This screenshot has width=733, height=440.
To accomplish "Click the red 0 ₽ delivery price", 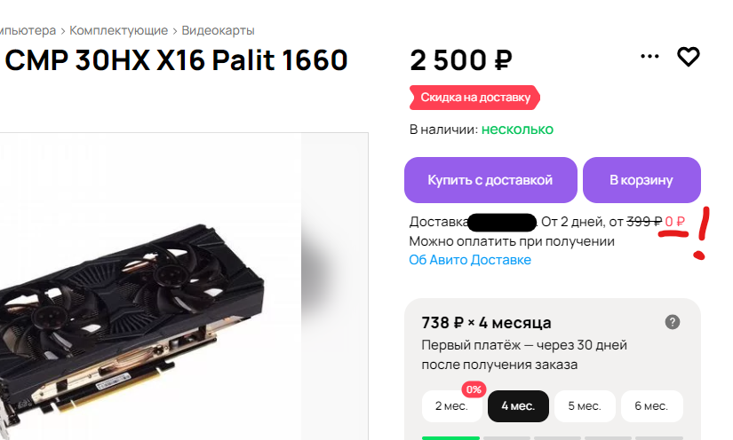I will click(674, 222).
